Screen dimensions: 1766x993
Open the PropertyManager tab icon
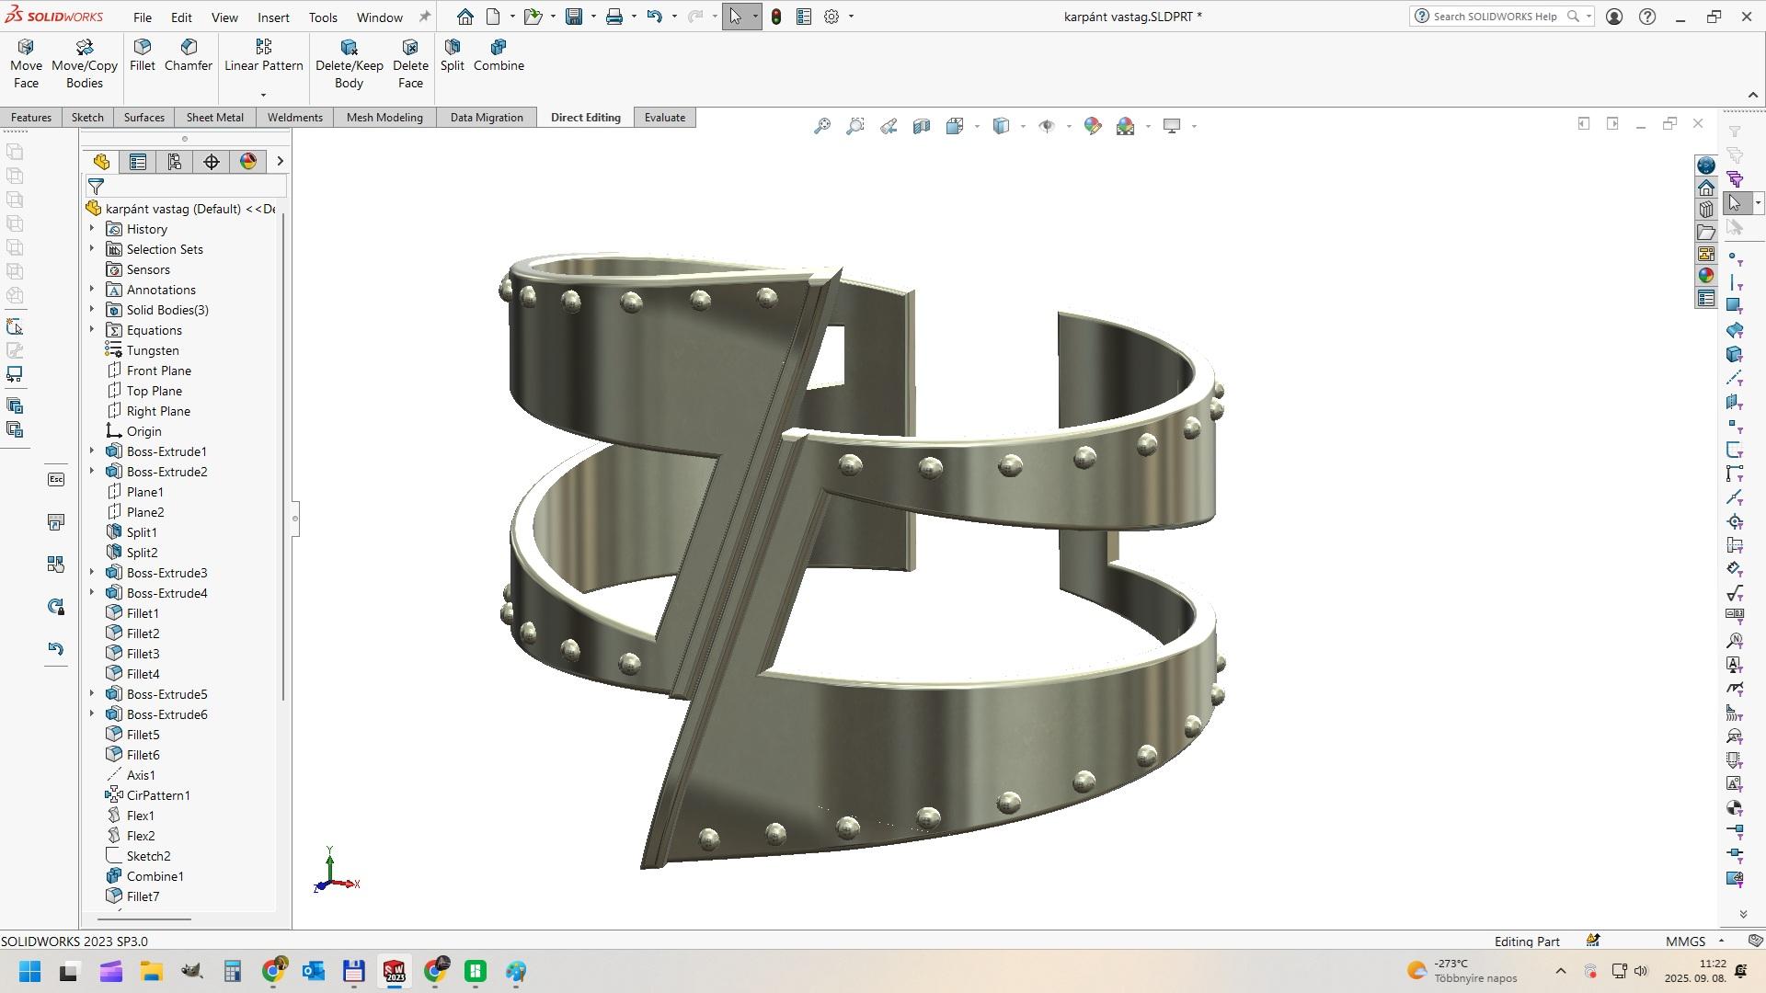[138, 162]
